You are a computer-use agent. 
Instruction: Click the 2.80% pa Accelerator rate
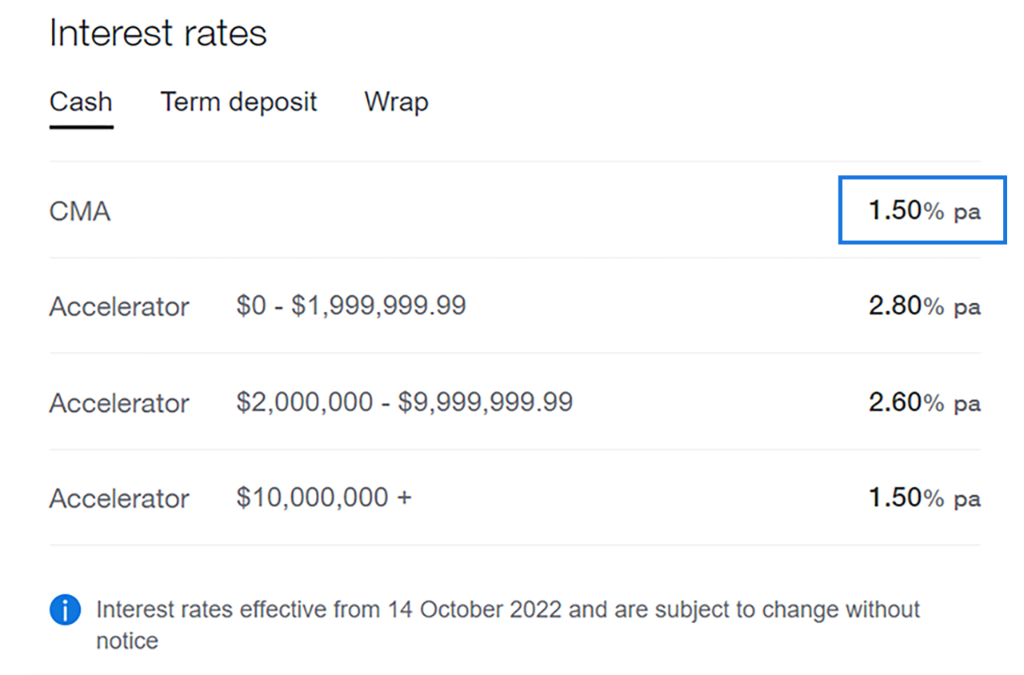coord(924,306)
